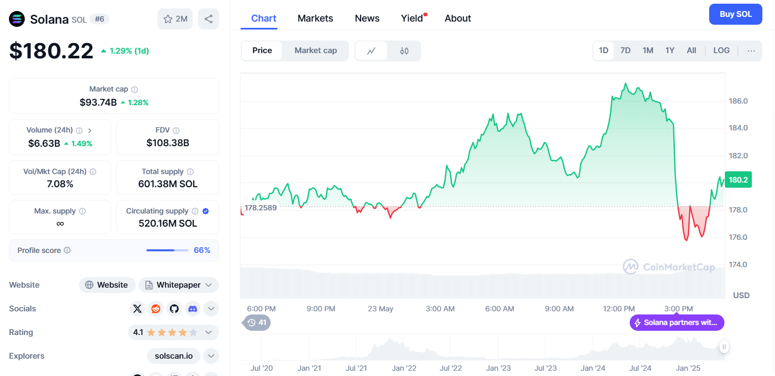The image size is (775, 376).
Task: Click the 520.16M SOL circulating supply value
Action: [167, 223]
